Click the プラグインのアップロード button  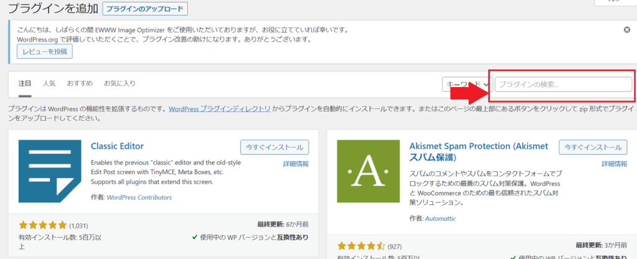coord(145,9)
